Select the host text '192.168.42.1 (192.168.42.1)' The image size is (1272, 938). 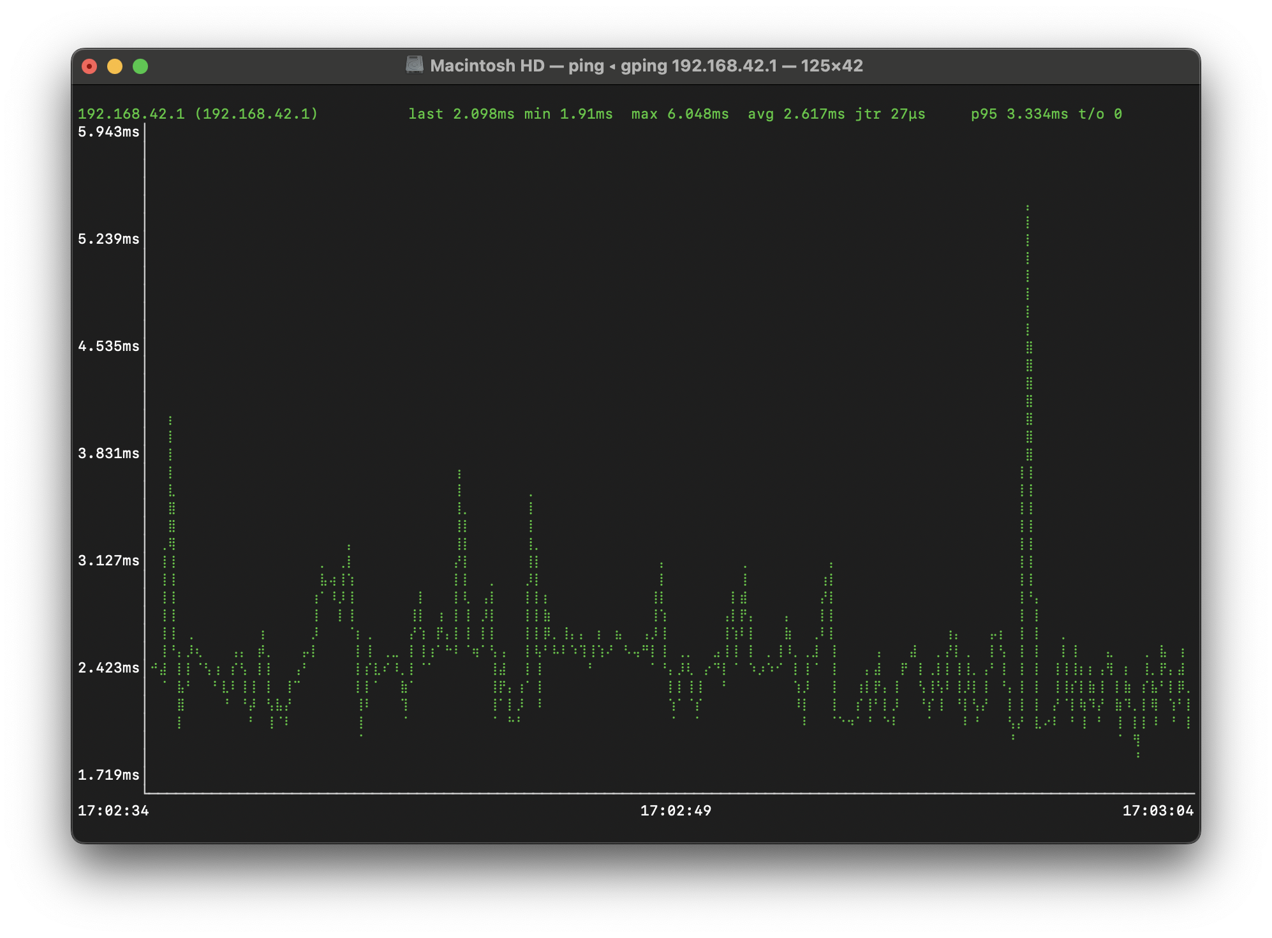point(198,114)
